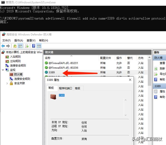Viewport: 166px width, 145px height.
Task: Click the help icon beside 3389 属性 action
Action: pos(156,97)
